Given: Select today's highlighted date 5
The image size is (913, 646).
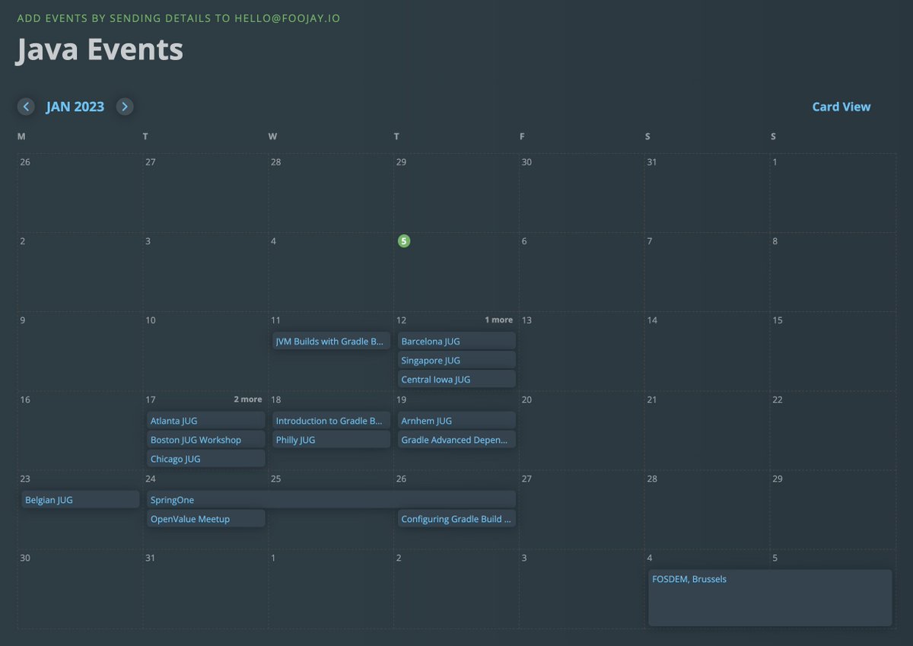Looking at the screenshot, I should point(404,240).
